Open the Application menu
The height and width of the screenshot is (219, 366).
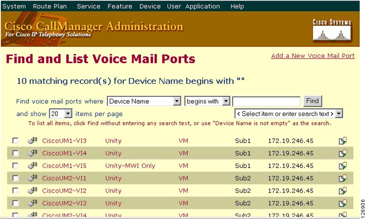[x=203, y=6]
